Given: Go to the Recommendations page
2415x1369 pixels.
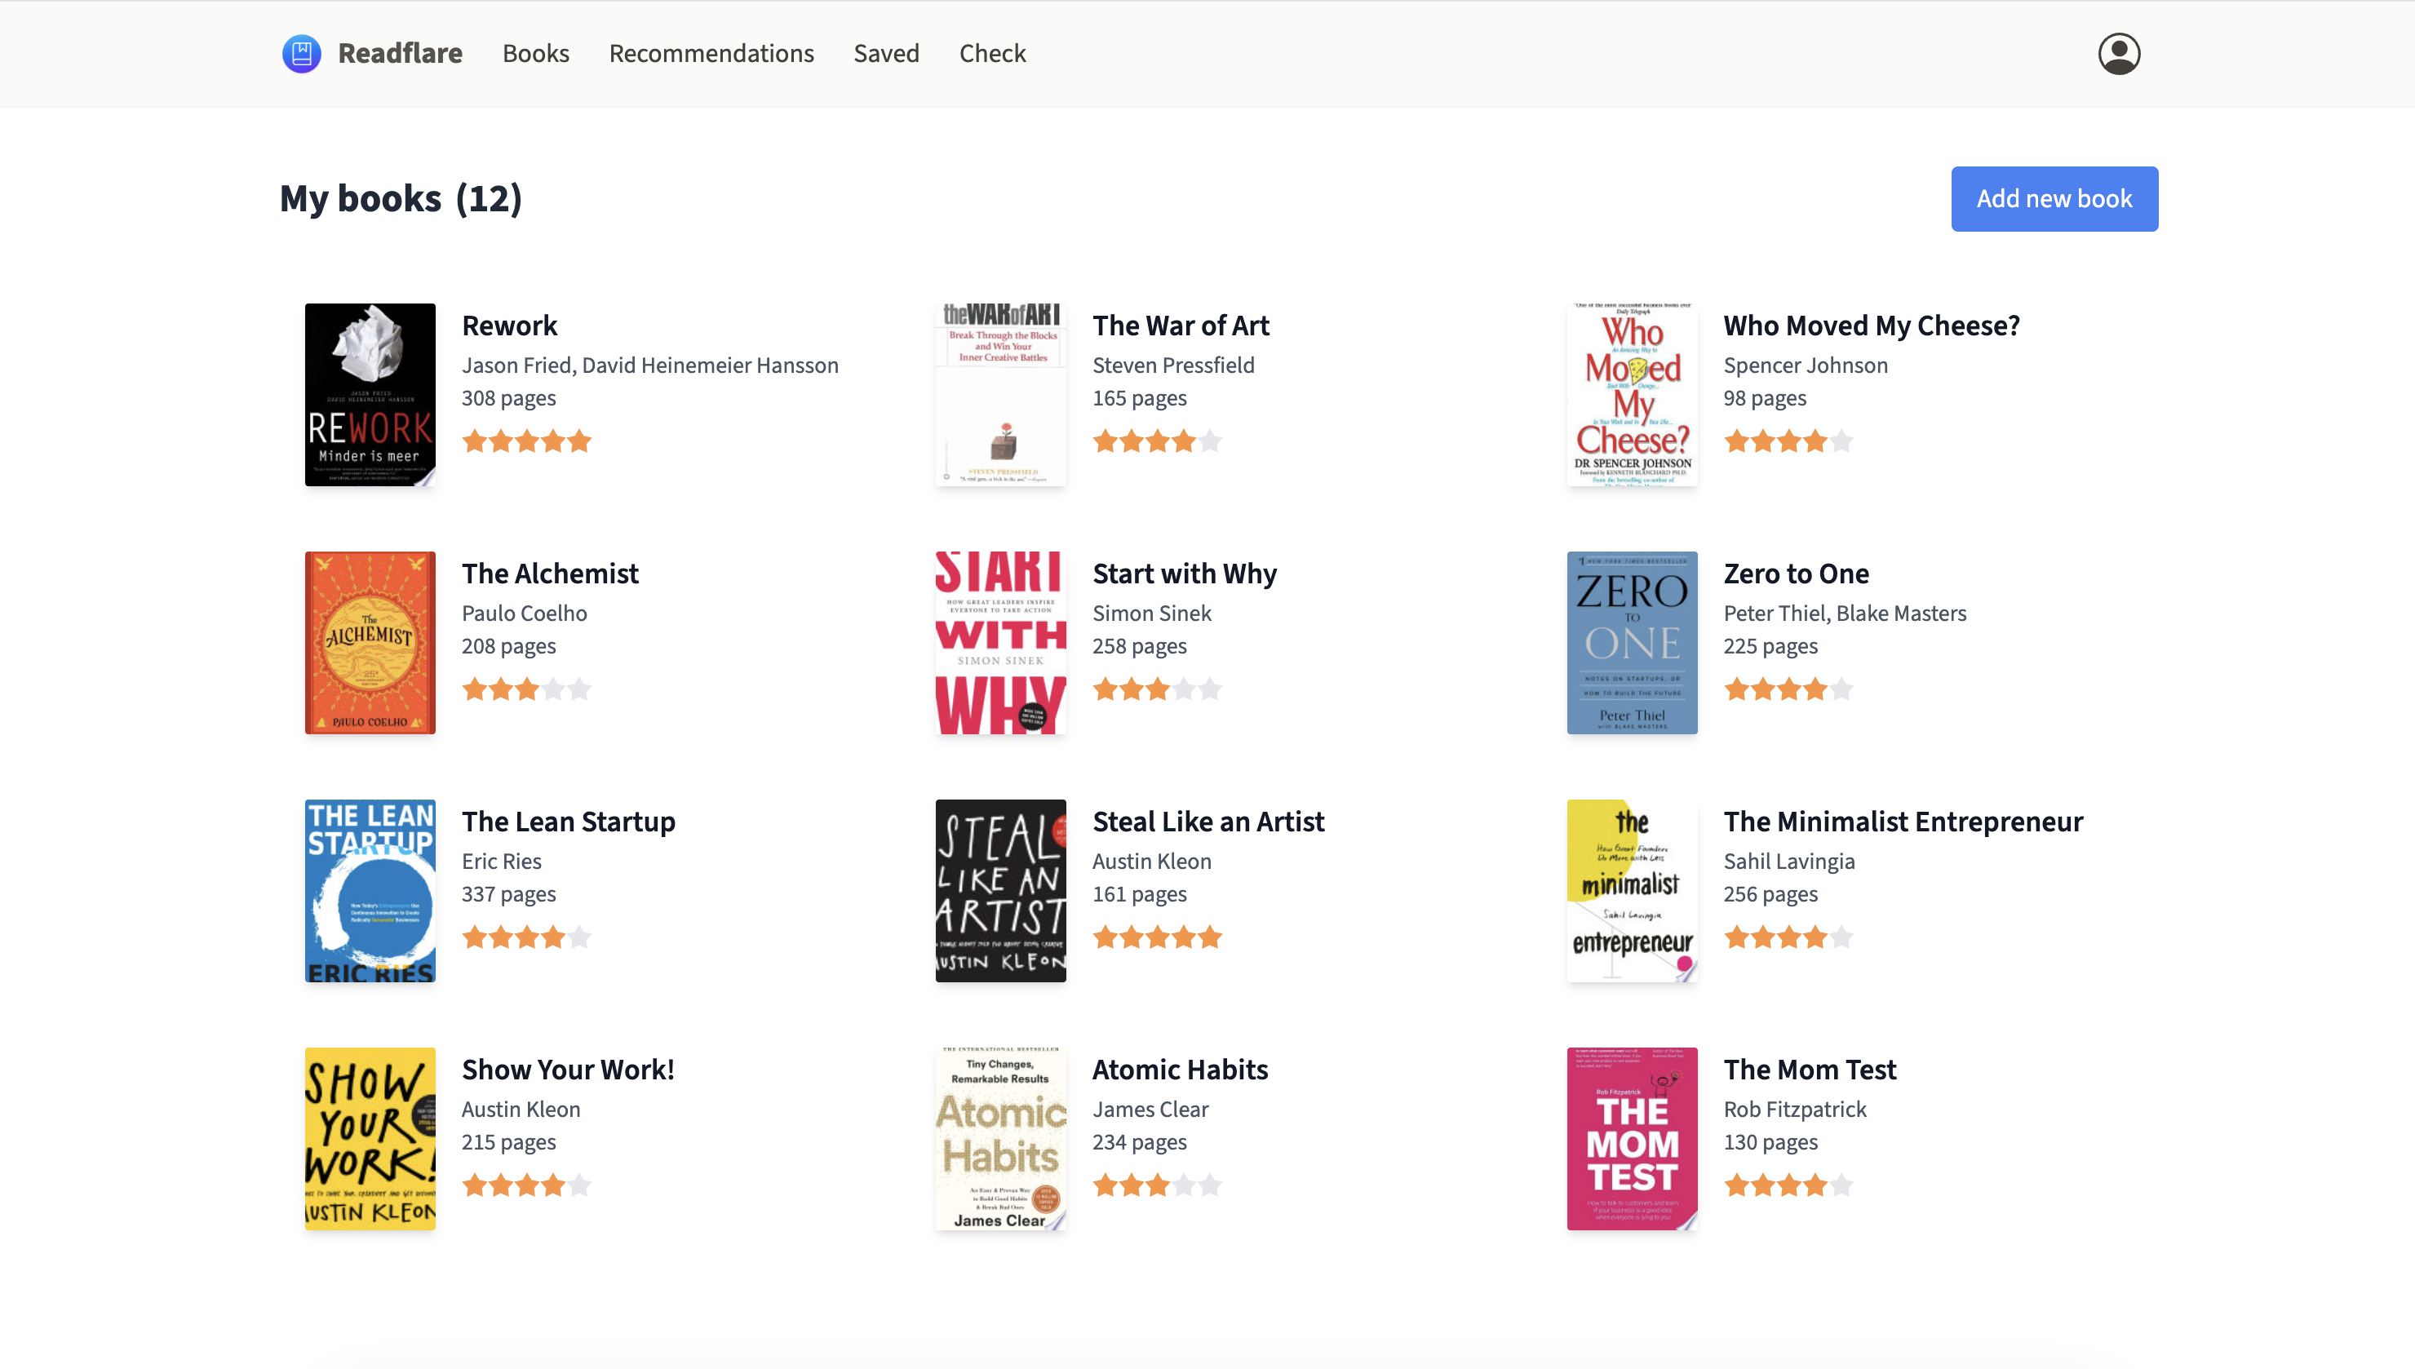Looking at the screenshot, I should click(x=711, y=54).
